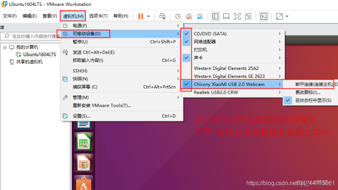Toggle the Chicony XiaoMi Webcam checkmark
The height and width of the screenshot is (190, 338).
[x=186, y=84]
